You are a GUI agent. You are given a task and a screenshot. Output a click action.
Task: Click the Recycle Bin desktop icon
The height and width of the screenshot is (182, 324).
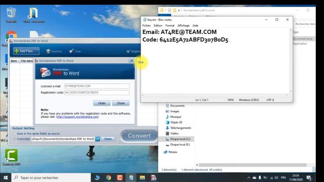click(x=11, y=15)
